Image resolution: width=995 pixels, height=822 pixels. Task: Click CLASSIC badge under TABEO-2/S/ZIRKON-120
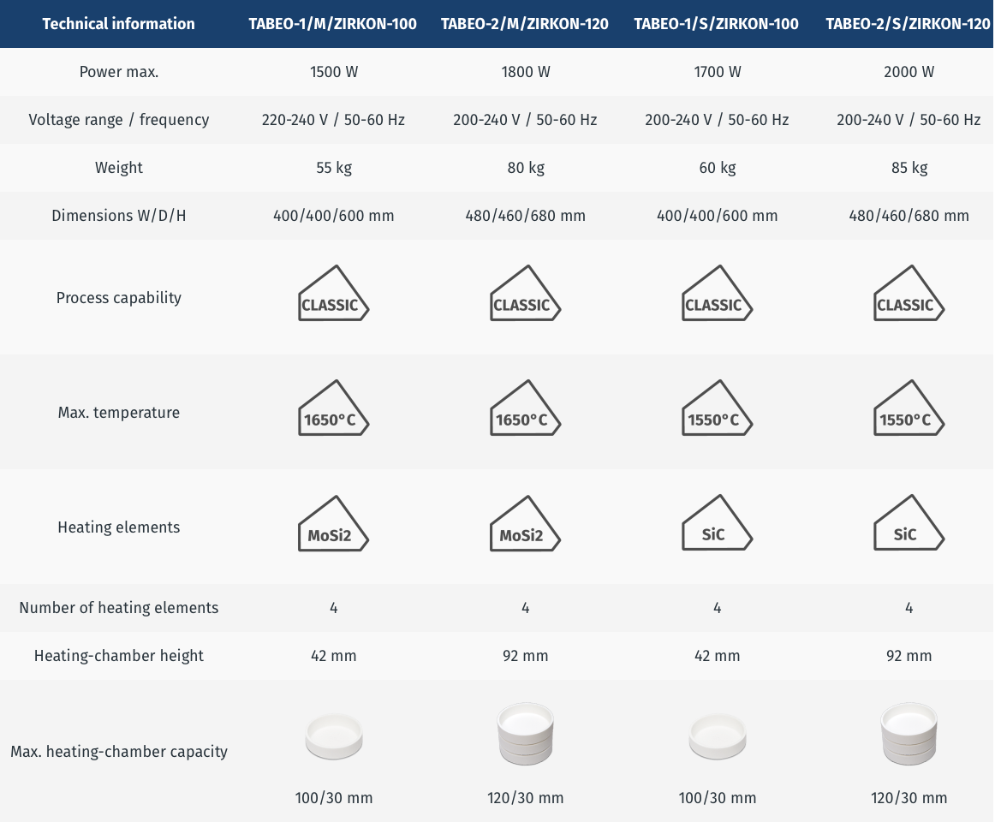click(x=909, y=296)
